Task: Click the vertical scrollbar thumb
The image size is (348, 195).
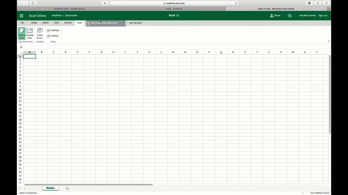Action: (330, 94)
